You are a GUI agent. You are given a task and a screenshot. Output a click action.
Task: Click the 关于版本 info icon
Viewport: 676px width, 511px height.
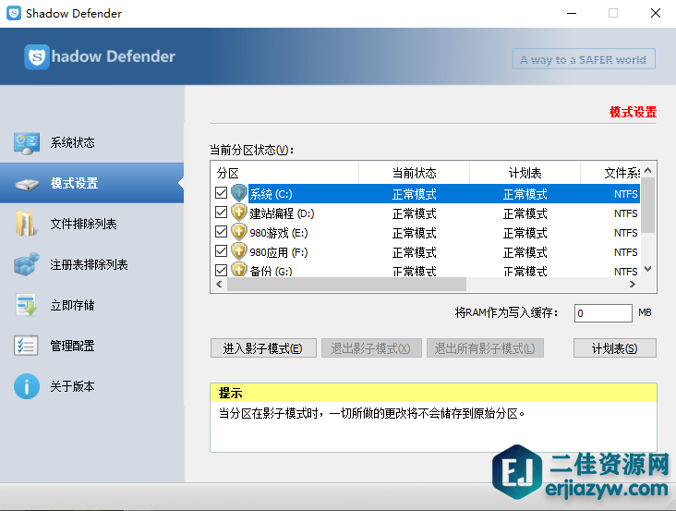(x=26, y=386)
